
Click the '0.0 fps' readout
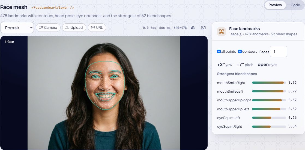click(149, 28)
